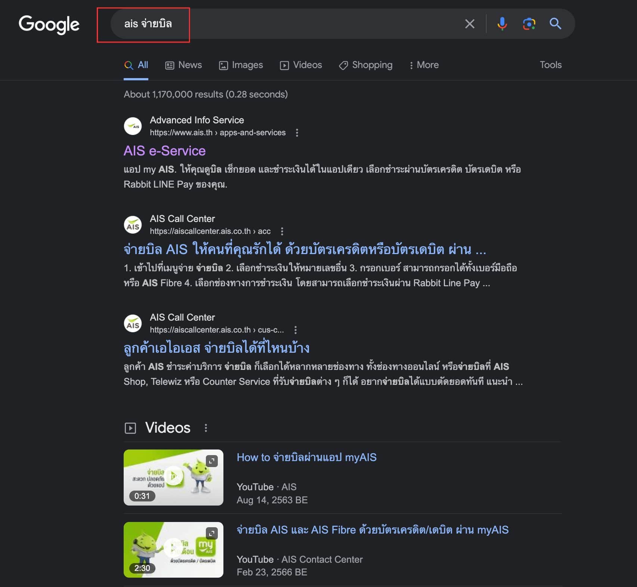Viewport: 637px width, 587px height.
Task: Switch to the Images tab
Action: (241, 65)
